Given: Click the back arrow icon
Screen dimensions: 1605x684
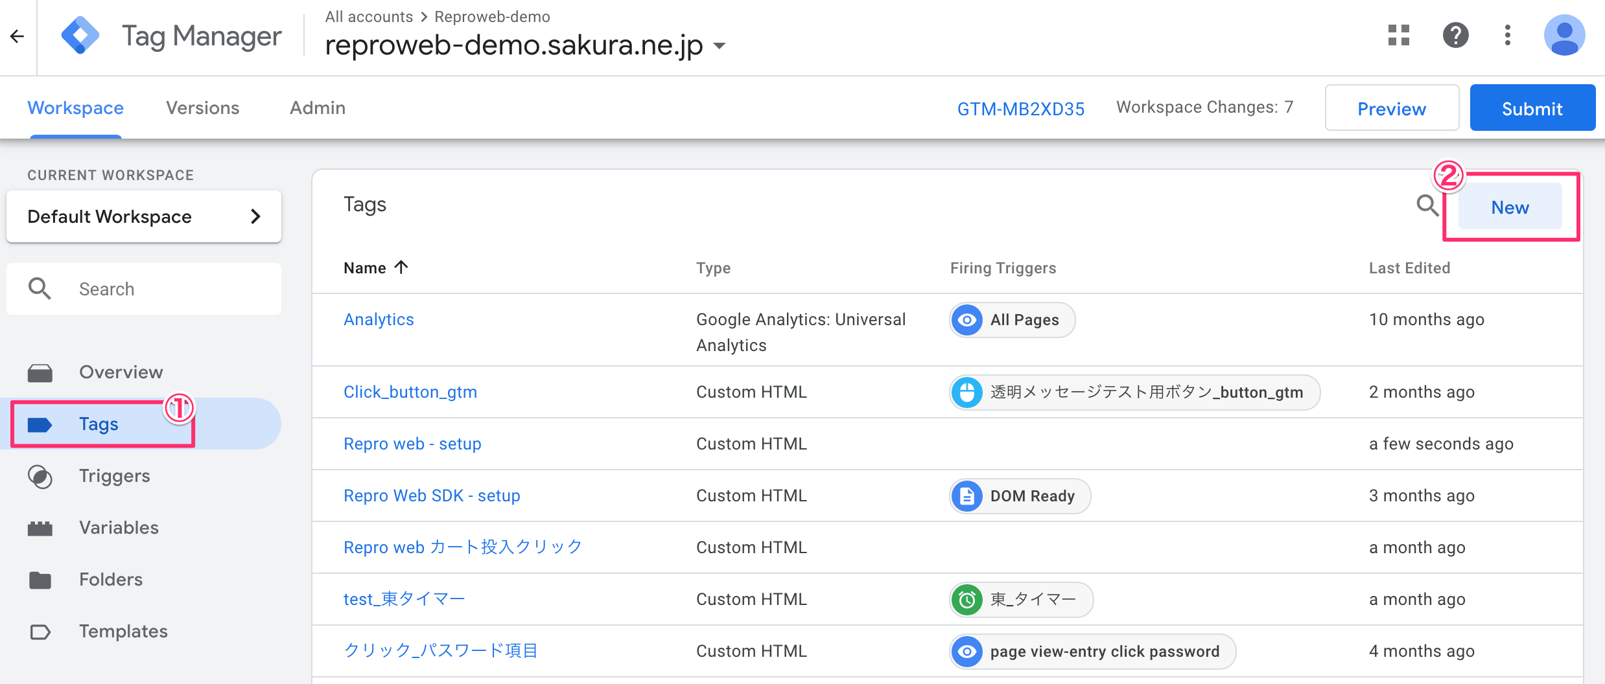Looking at the screenshot, I should [18, 36].
